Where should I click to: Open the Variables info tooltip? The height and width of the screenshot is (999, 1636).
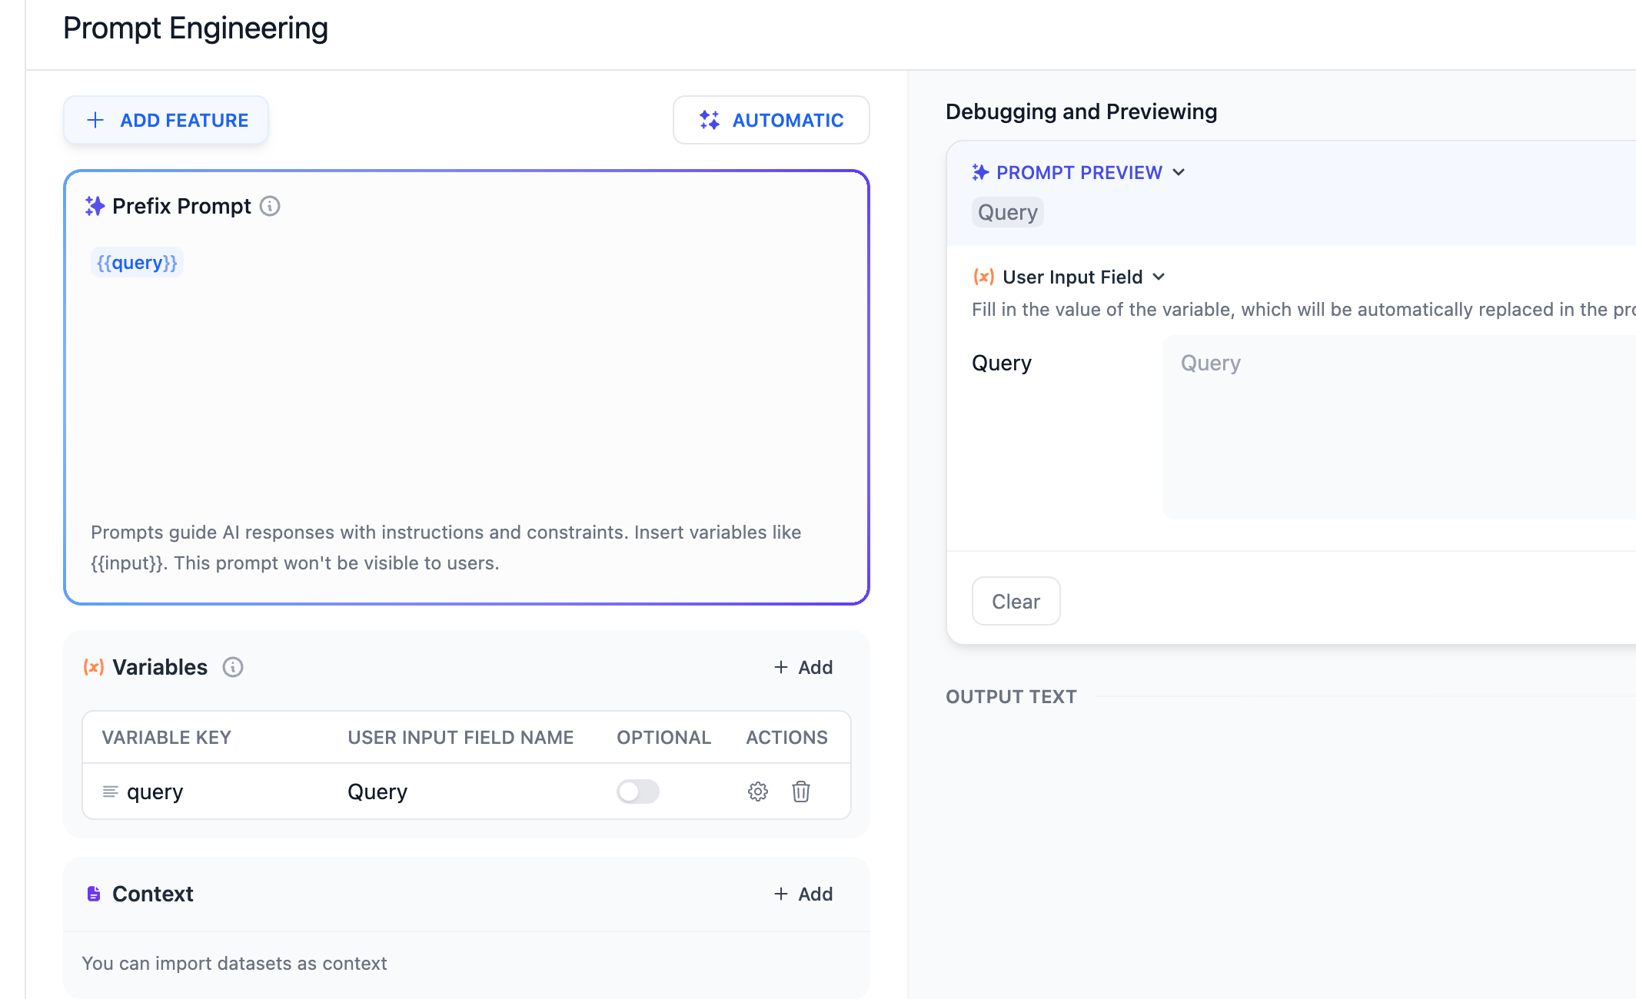(x=233, y=667)
